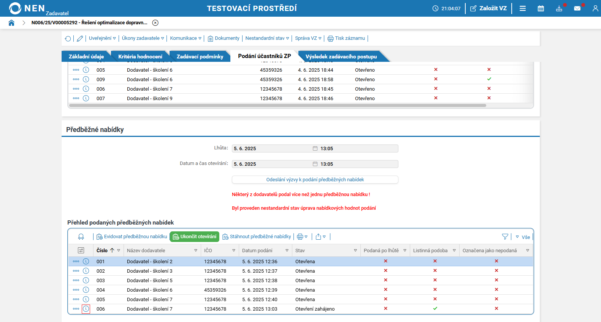The height and width of the screenshot is (322, 601).
Task: Open Dokumenty toolbar item
Action: [224, 38]
